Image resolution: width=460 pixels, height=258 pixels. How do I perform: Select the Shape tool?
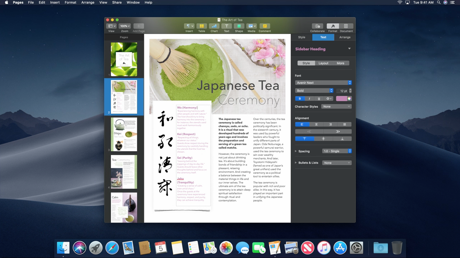[239, 26]
